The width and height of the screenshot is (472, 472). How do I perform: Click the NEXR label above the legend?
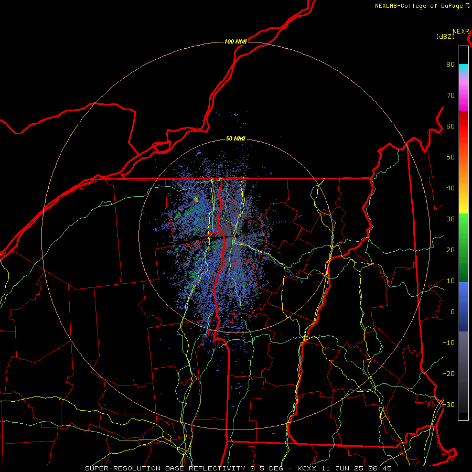[461, 31]
